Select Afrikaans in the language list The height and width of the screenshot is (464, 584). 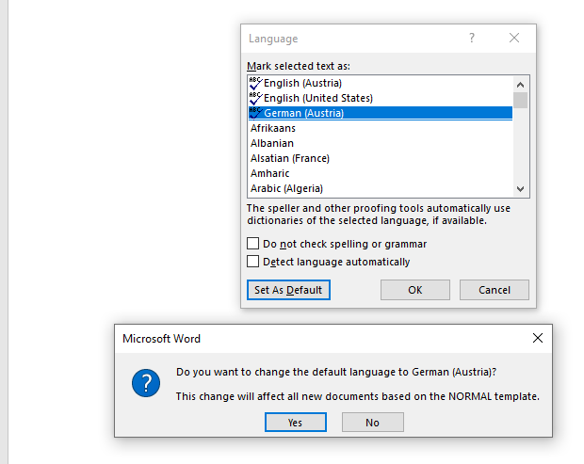click(x=381, y=128)
